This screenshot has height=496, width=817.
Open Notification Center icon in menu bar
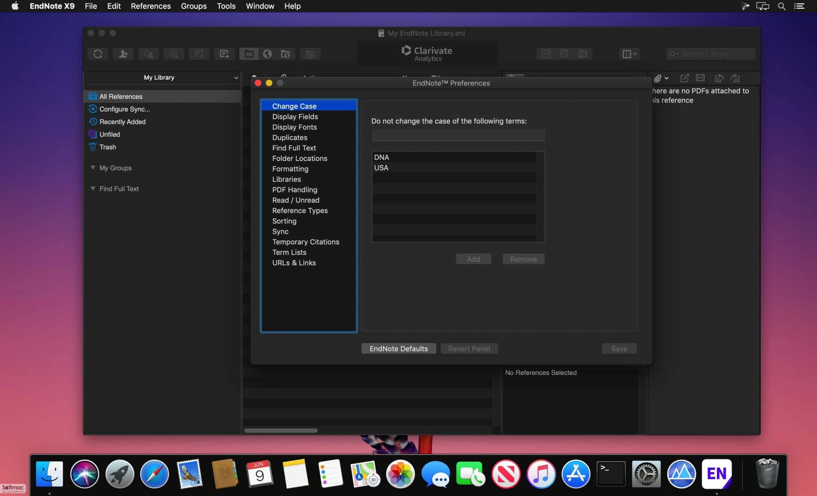799,6
